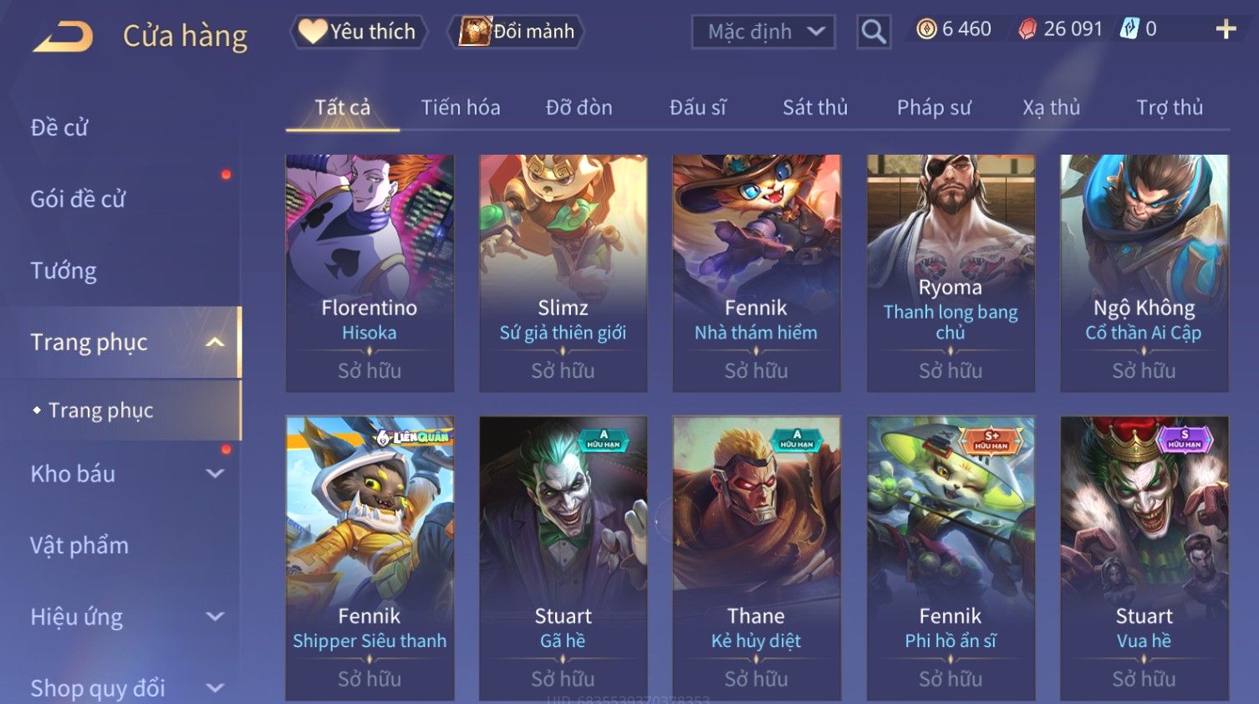Click the red ruby currency icon

[1027, 29]
